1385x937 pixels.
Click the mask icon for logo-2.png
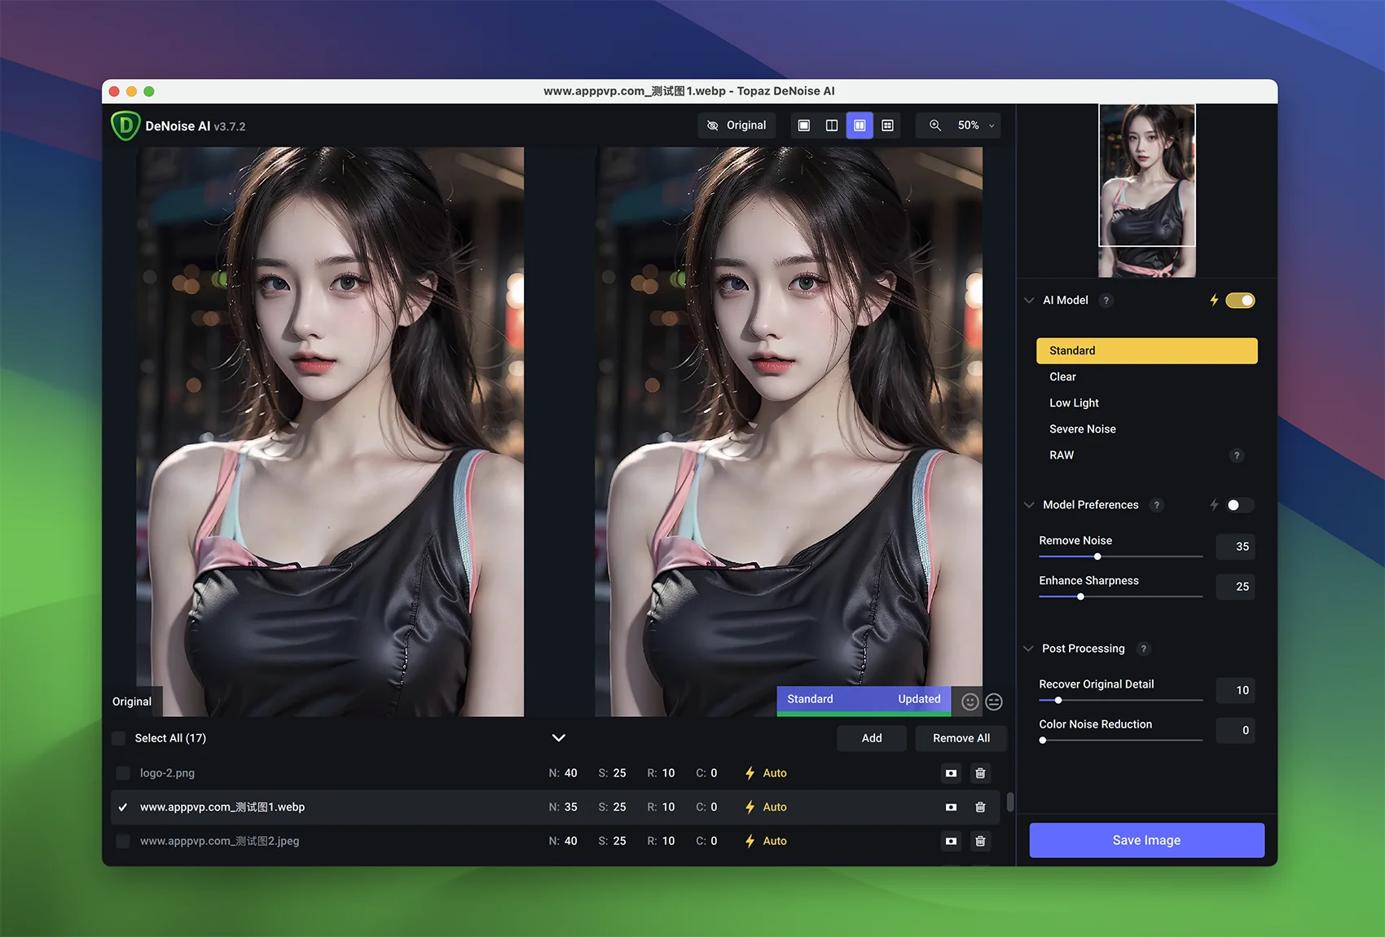point(951,773)
